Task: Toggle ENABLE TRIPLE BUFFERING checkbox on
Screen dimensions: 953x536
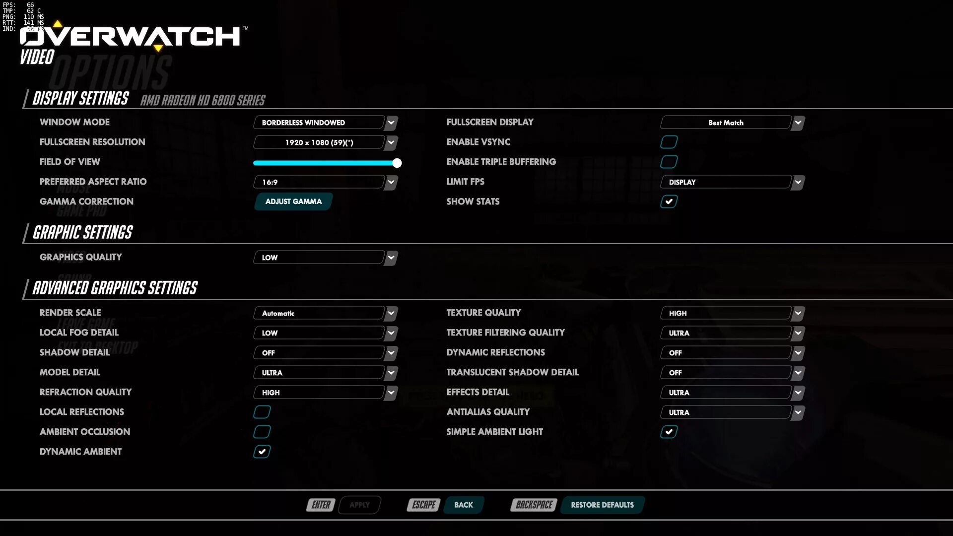Action: pos(669,162)
